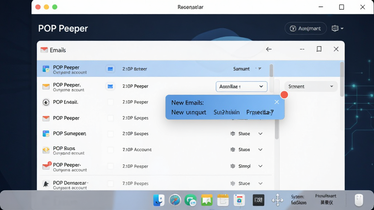Click the lines icon in 7.10P Accoune row
374x210 pixels.
[x=233, y=150]
